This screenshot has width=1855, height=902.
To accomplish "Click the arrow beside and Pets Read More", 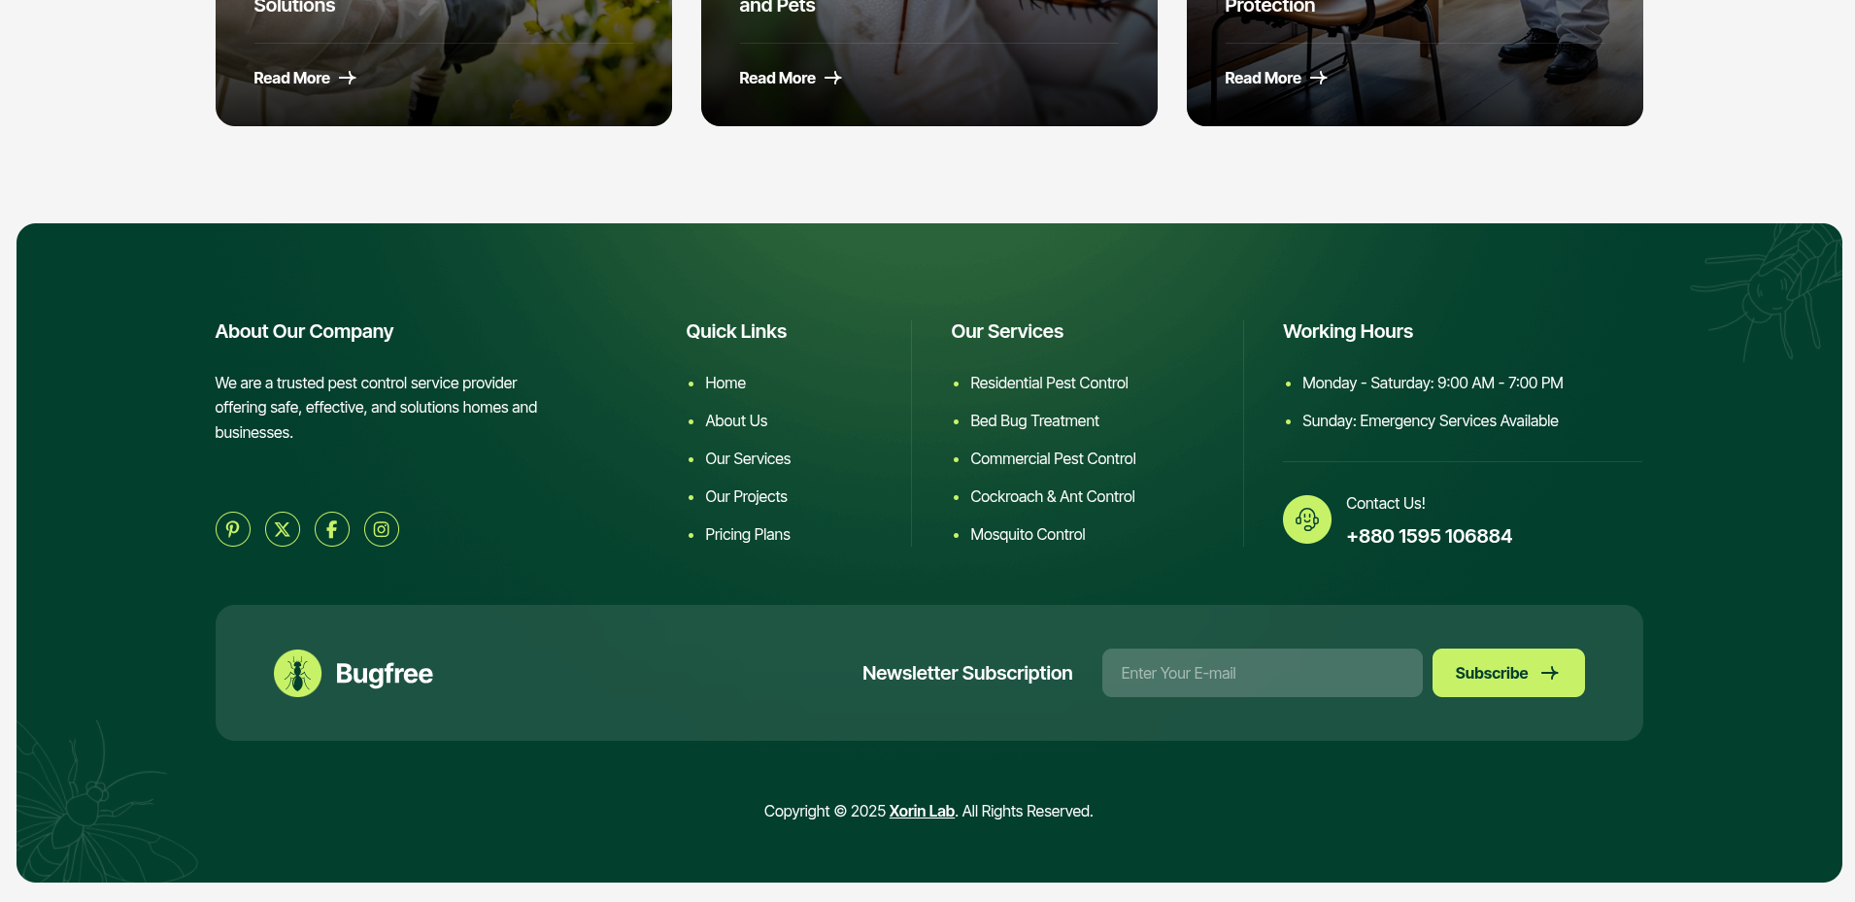I will [833, 78].
